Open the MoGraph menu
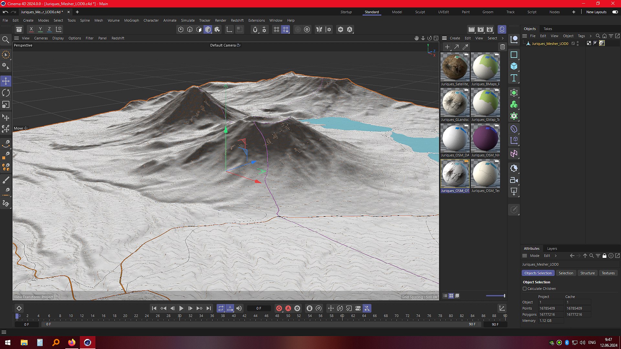The width and height of the screenshot is (621, 349). [131, 20]
